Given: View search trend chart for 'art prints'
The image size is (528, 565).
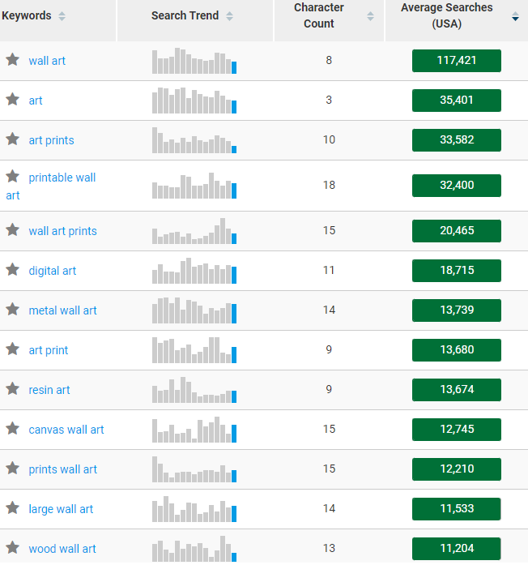Looking at the screenshot, I should (194, 139).
